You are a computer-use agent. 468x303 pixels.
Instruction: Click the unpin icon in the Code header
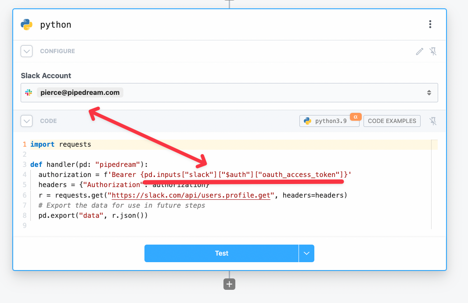(x=433, y=120)
